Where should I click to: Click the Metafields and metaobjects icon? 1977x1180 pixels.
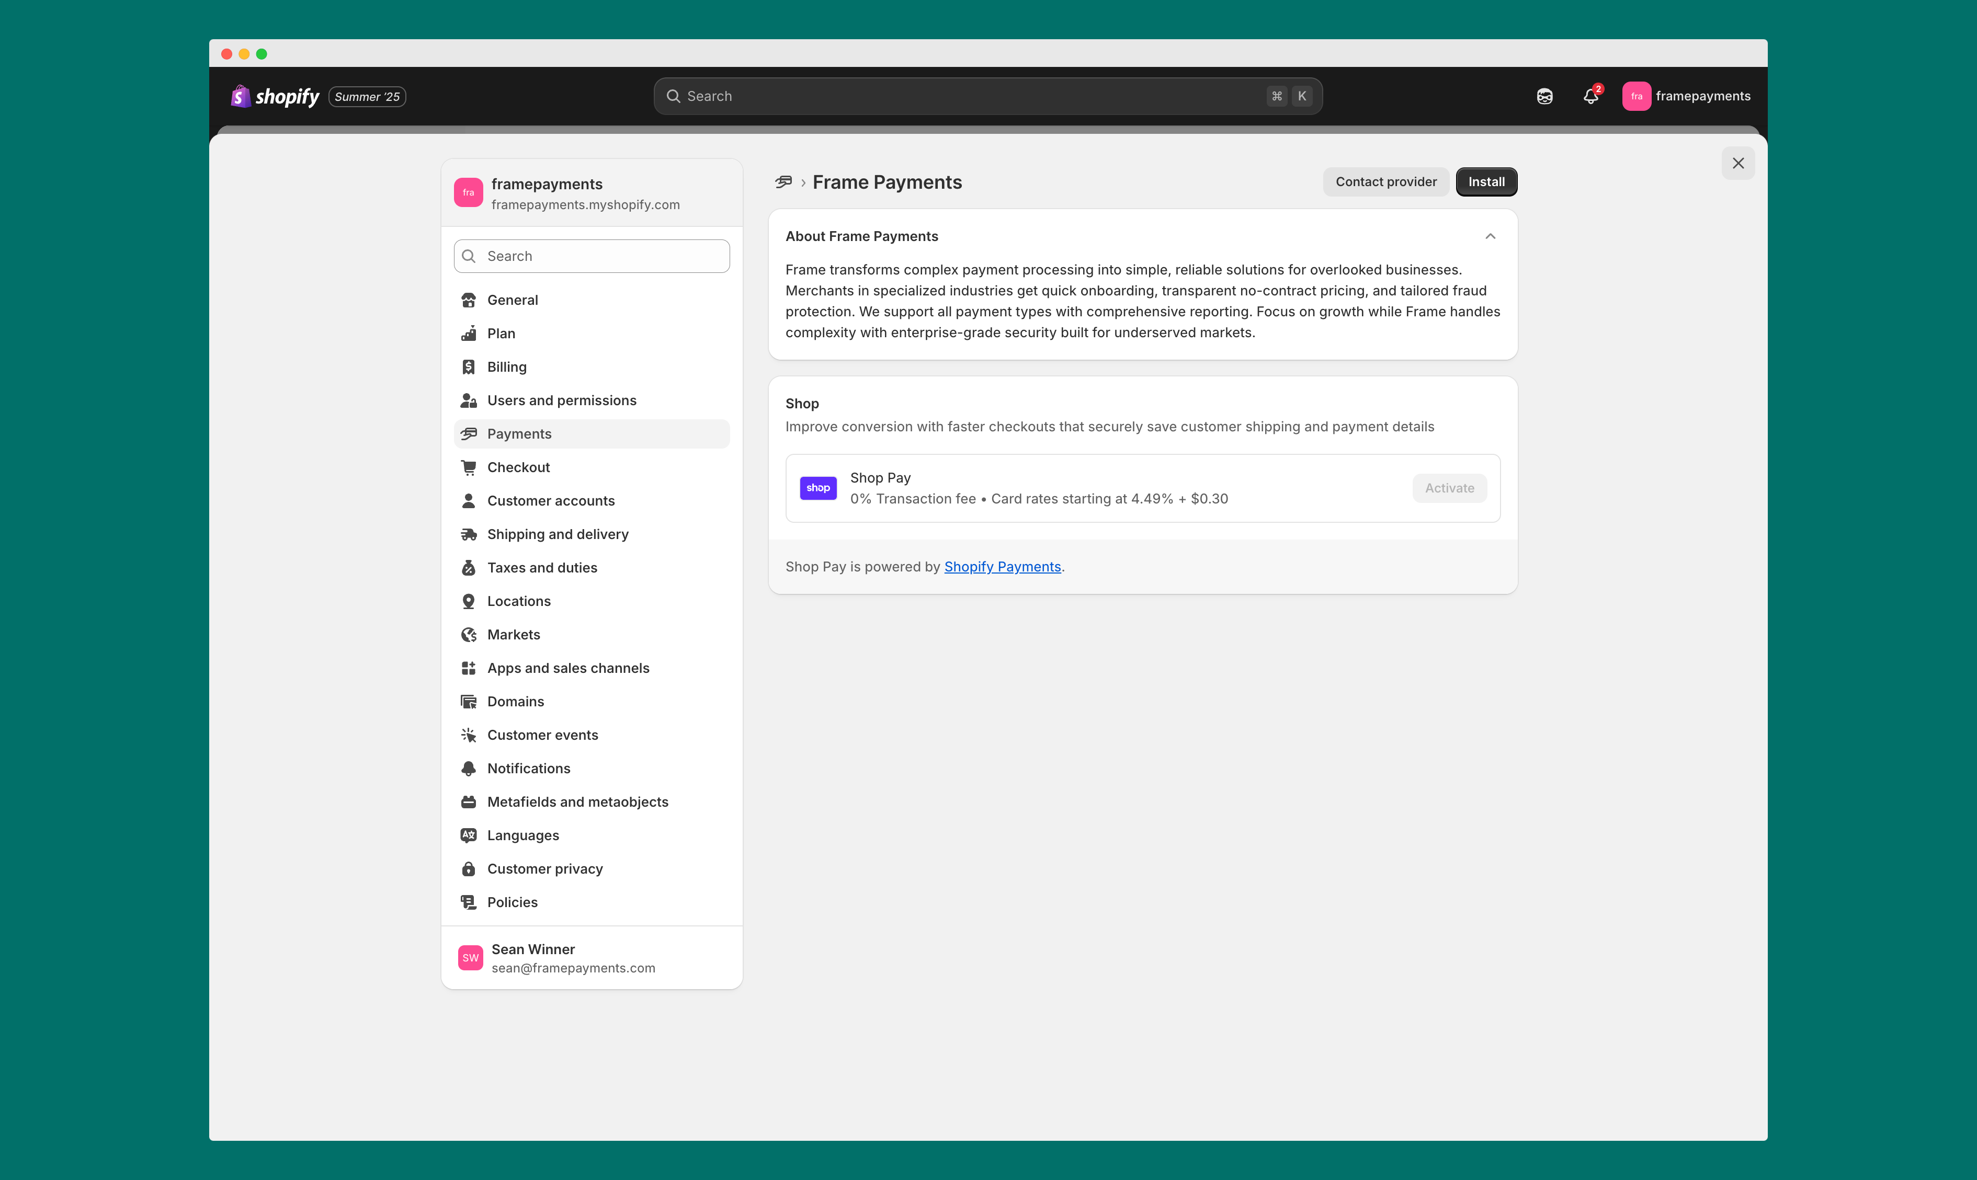click(x=469, y=801)
